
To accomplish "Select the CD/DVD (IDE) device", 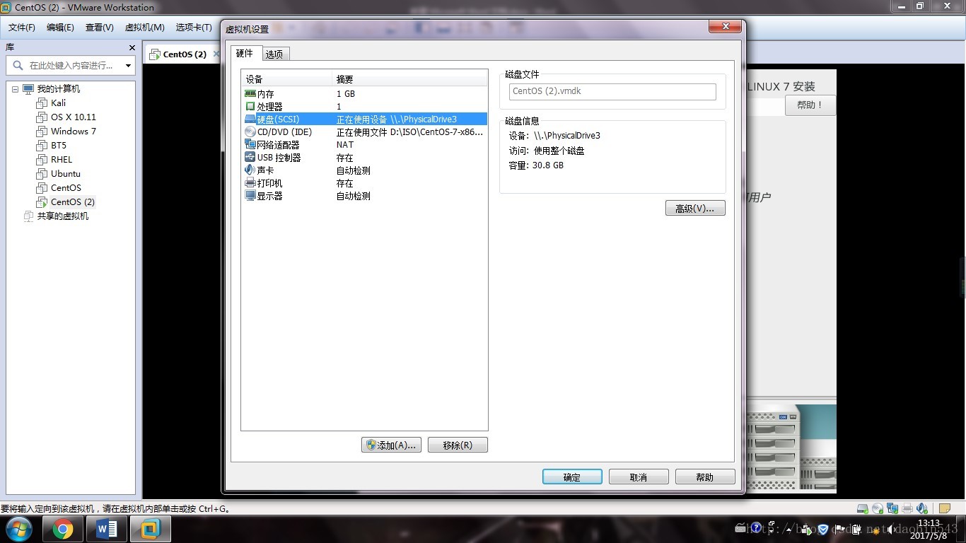I will point(365,132).
